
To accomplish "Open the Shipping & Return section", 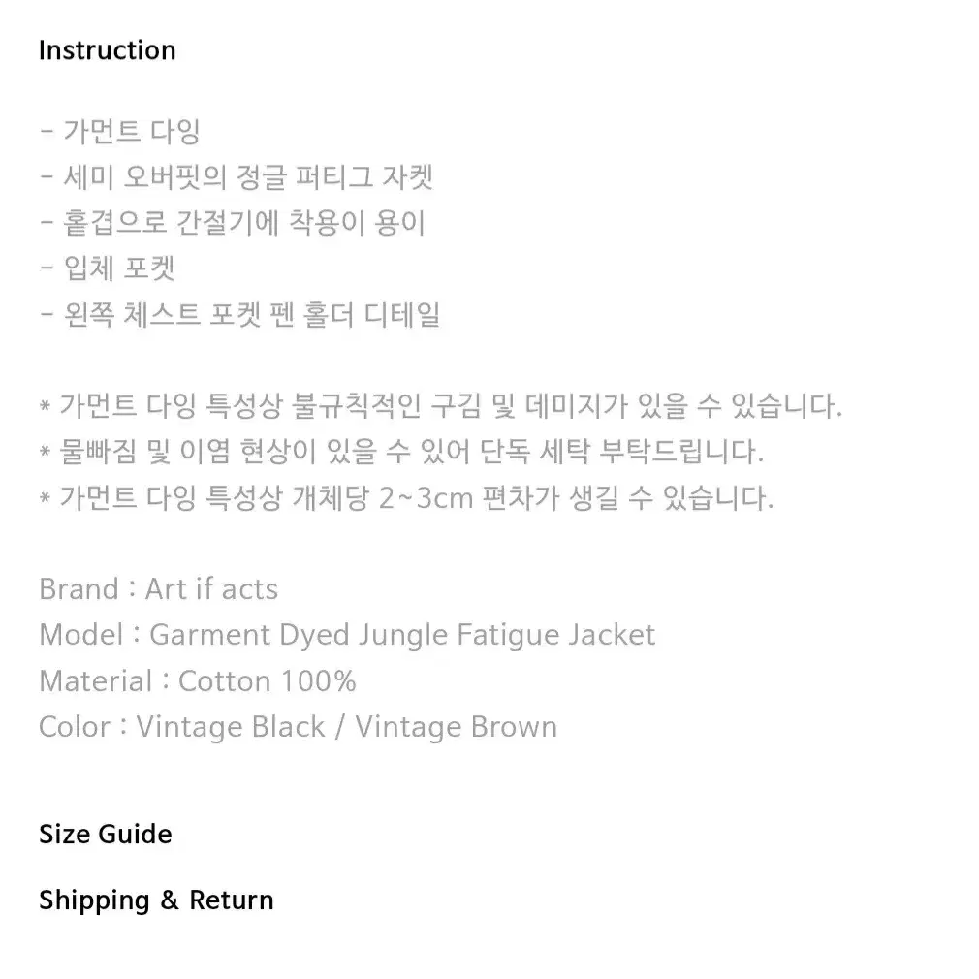I will point(157,900).
